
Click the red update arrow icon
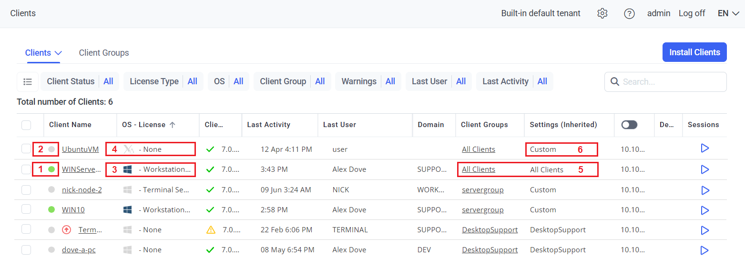point(67,230)
